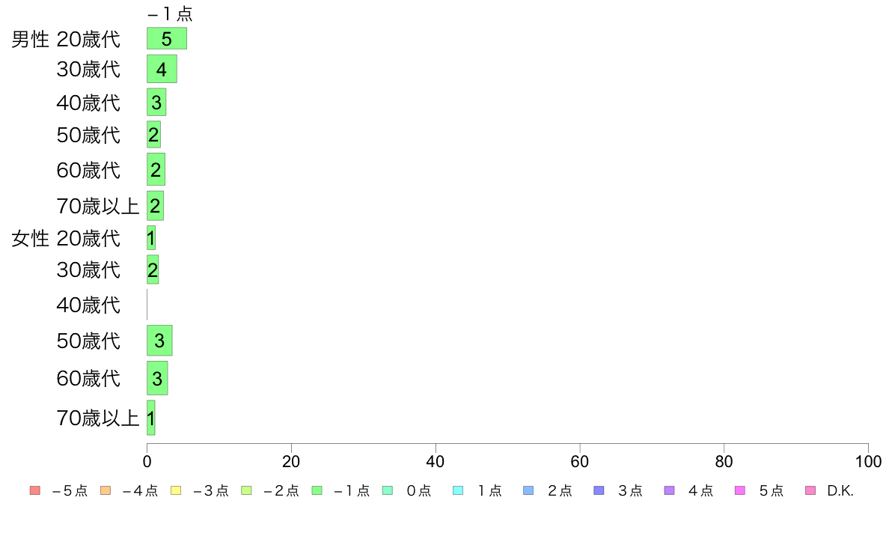Click the −5点 red legend swatch
The image size is (889, 551).
pos(35,490)
